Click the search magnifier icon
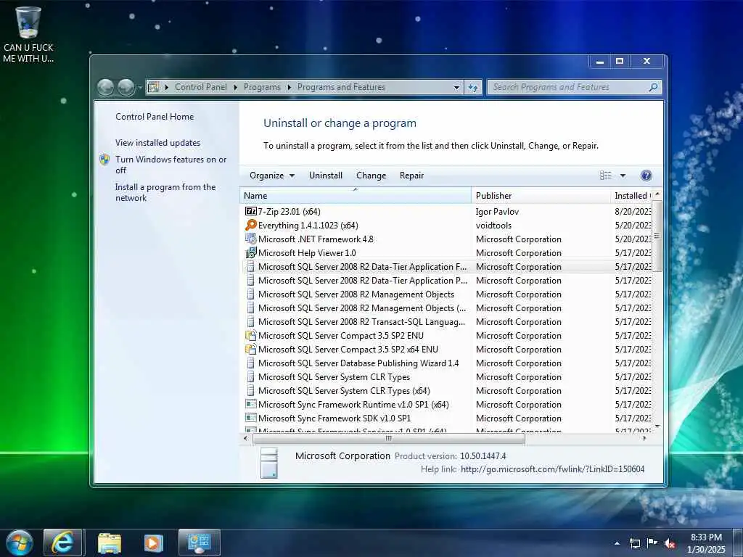The image size is (743, 557). pos(653,87)
